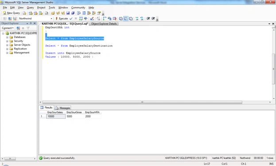Image resolution: width=276 pixels, height=166 pixels.
Task: Click Display Estimated Execution Plan icon
Action: [81, 19]
